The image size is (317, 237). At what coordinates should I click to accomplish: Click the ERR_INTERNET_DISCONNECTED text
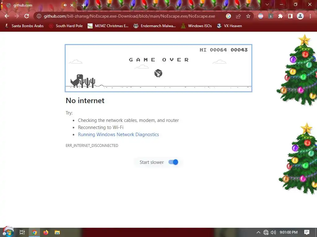tap(92, 146)
